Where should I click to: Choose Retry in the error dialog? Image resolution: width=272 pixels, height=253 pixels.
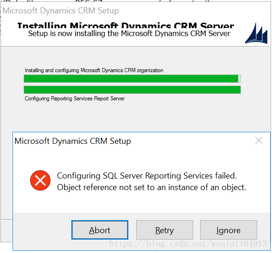[x=164, y=230]
